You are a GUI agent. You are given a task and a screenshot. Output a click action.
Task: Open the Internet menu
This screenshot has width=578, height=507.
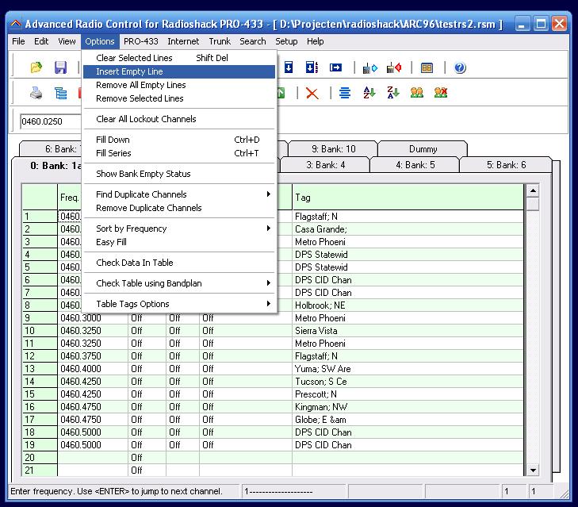pos(183,41)
